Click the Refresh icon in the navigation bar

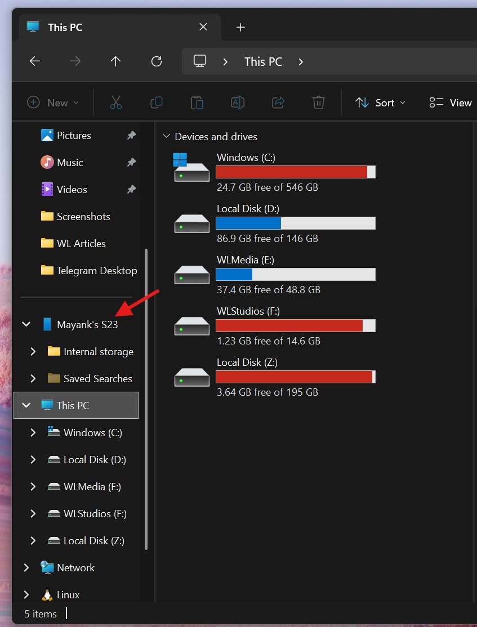pos(156,61)
